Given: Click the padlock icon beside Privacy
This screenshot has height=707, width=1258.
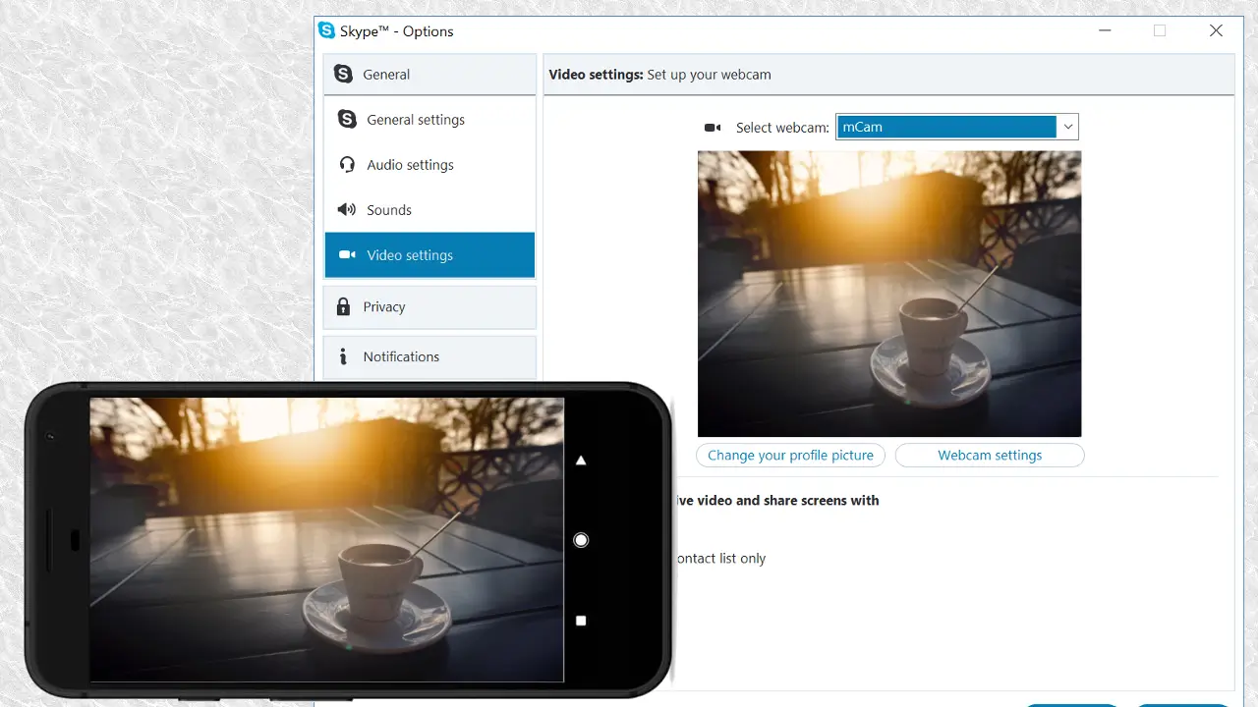Looking at the screenshot, I should click(x=344, y=306).
